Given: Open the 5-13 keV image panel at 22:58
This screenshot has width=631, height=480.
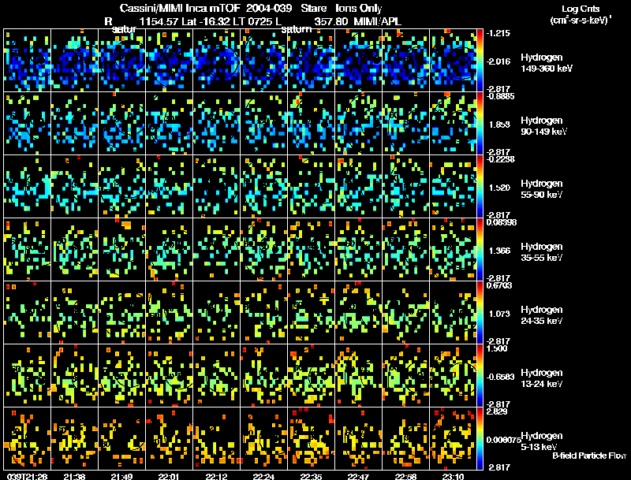Looking at the screenshot, I should [405, 438].
